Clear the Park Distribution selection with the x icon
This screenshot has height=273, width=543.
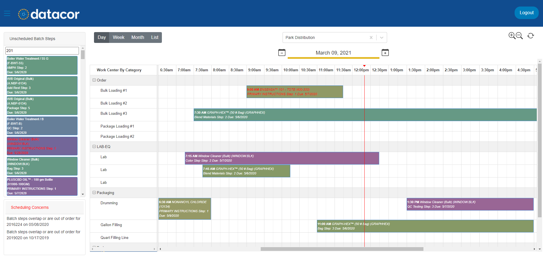[x=371, y=37]
